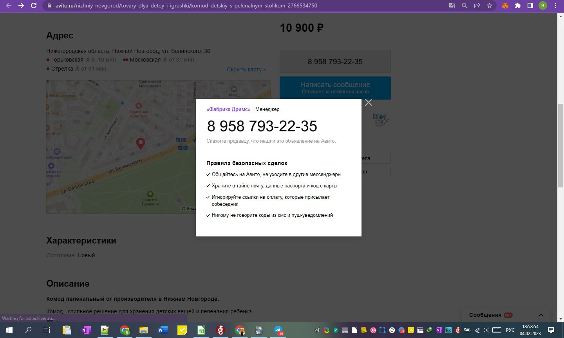Open the red swirl taskbar app
The width and height of the screenshot is (564, 338).
pyautogui.click(x=220, y=330)
